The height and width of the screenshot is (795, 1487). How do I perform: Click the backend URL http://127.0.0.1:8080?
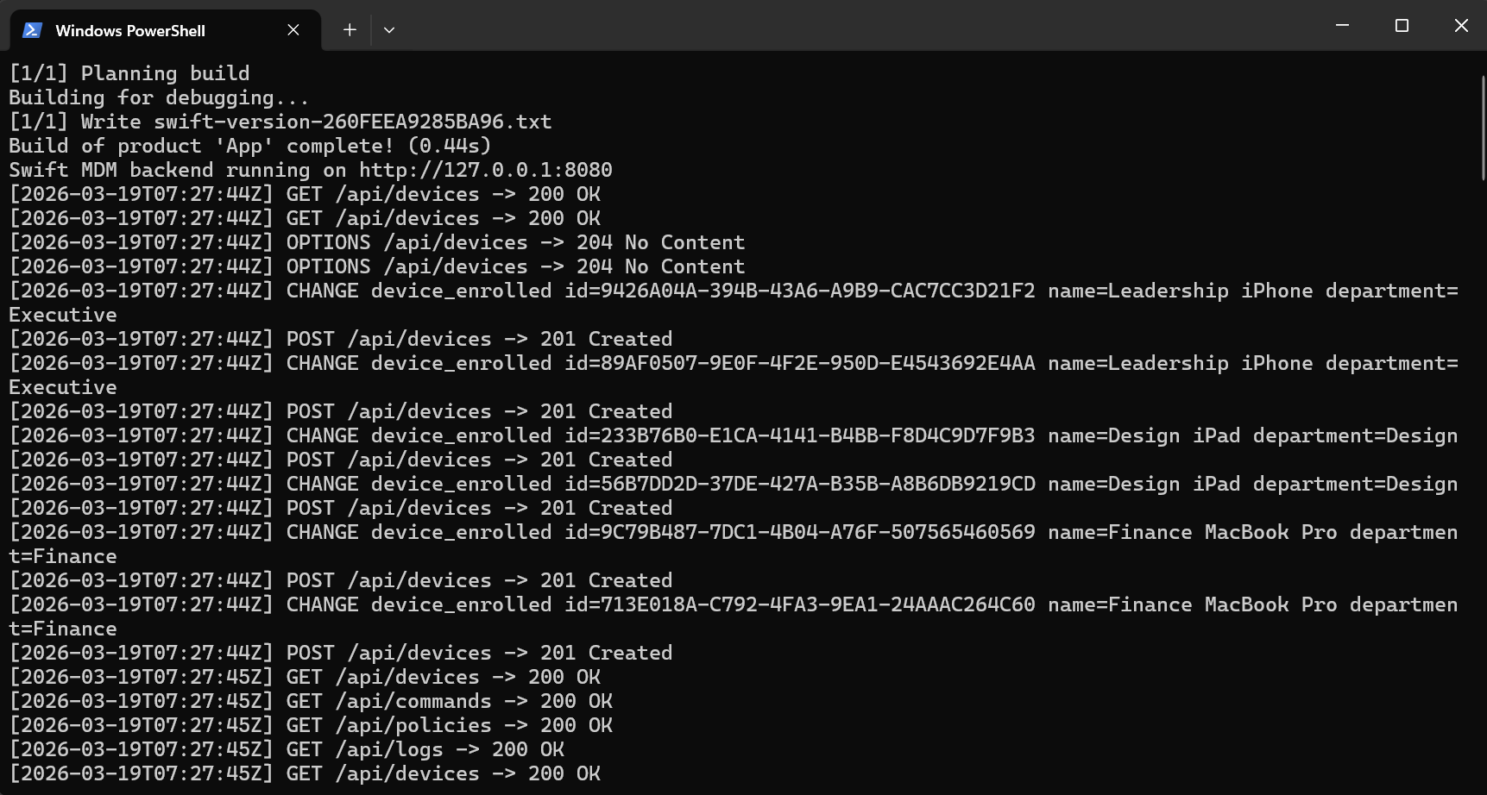click(484, 170)
